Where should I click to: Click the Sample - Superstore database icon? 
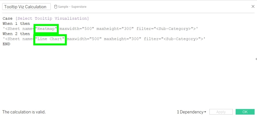pos(56,7)
